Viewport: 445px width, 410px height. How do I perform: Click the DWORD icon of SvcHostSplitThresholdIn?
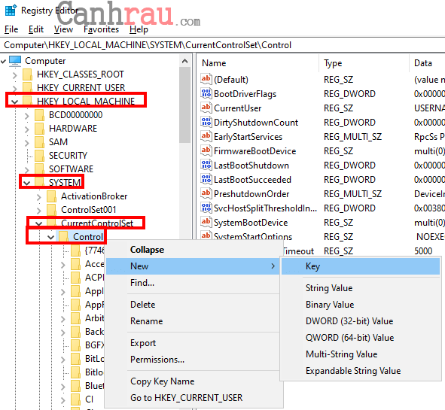[206, 208]
